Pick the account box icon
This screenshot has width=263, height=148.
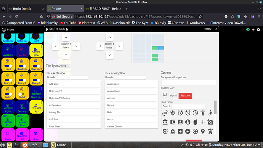tap(180, 122)
